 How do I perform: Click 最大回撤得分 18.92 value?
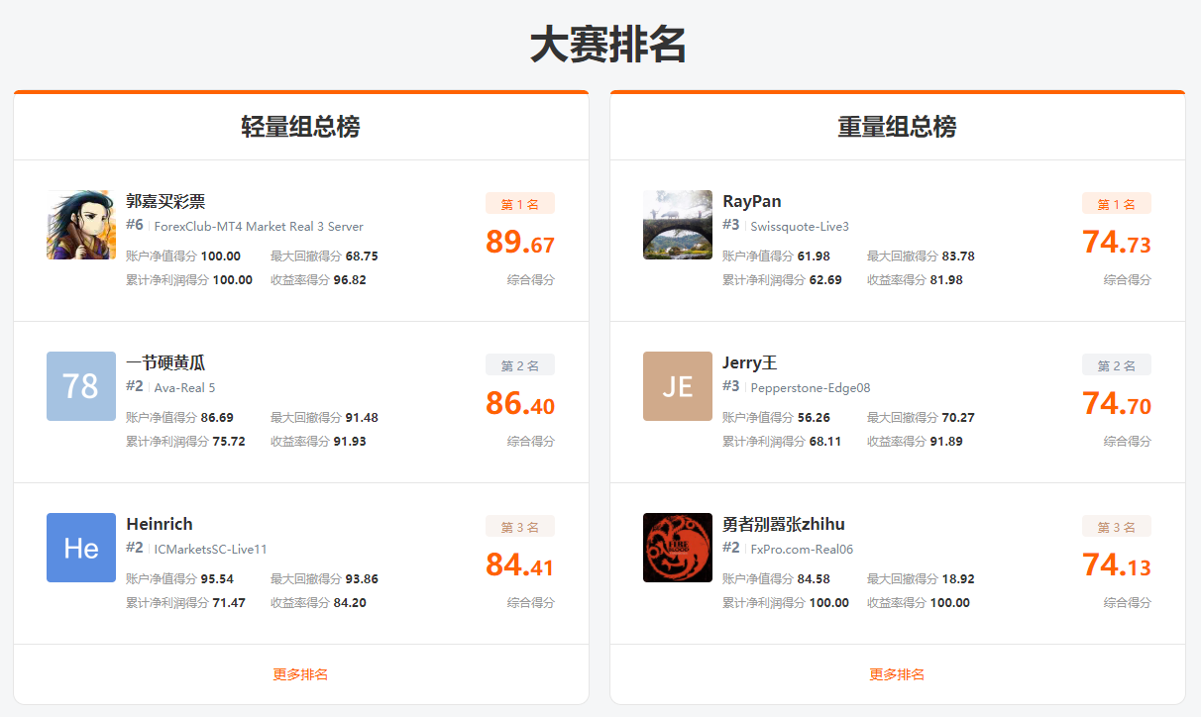point(958,578)
